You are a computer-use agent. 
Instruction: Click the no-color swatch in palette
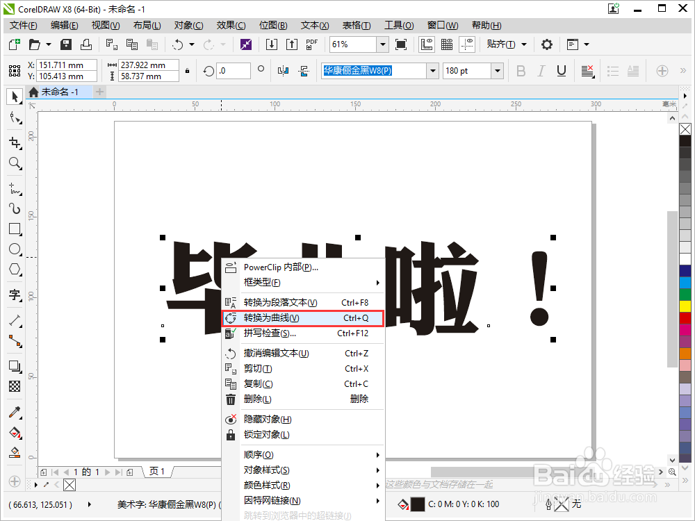point(685,129)
